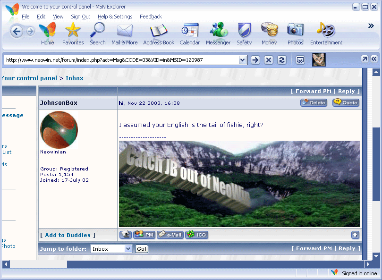Open the File menu

pyautogui.click(x=25, y=17)
